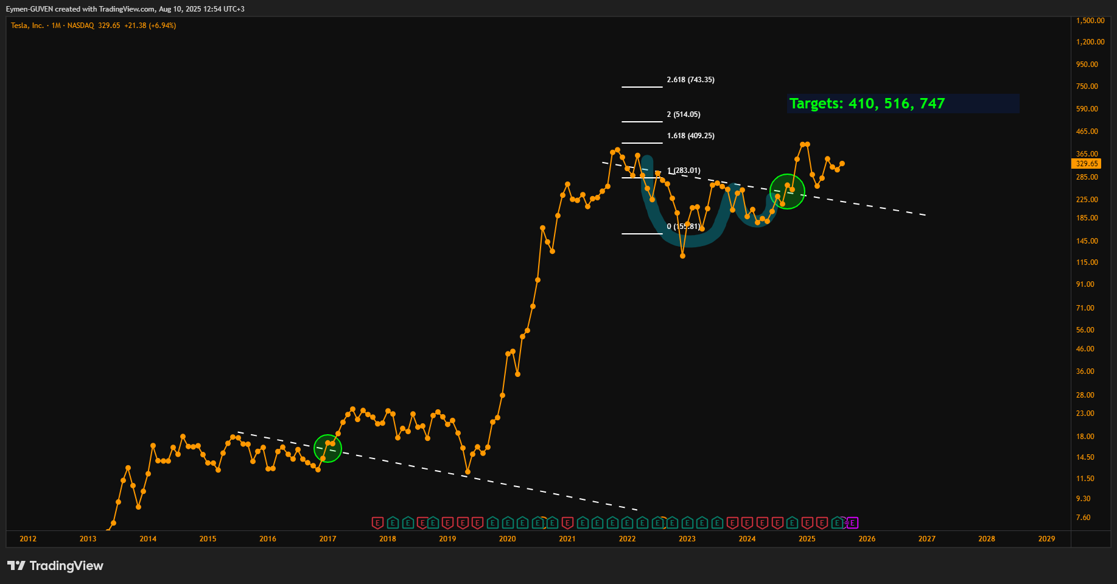The height and width of the screenshot is (584, 1117).
Task: Click the 2014 year on time axis
Action: (148, 539)
